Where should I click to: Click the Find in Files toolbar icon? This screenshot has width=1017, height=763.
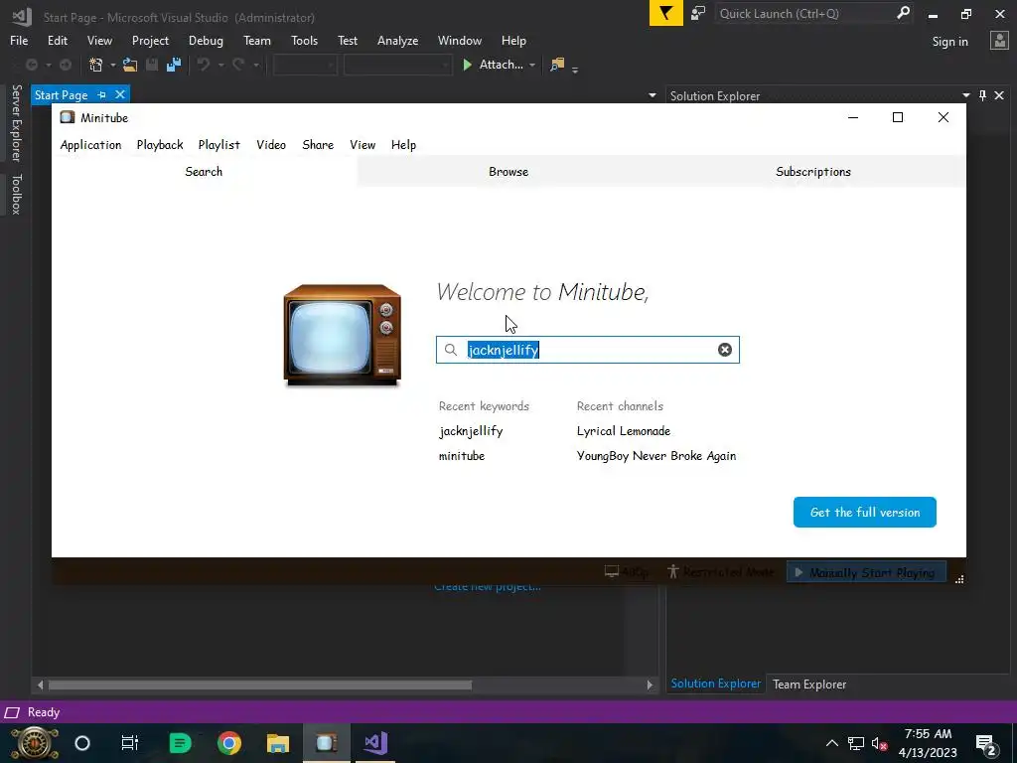coord(557,65)
